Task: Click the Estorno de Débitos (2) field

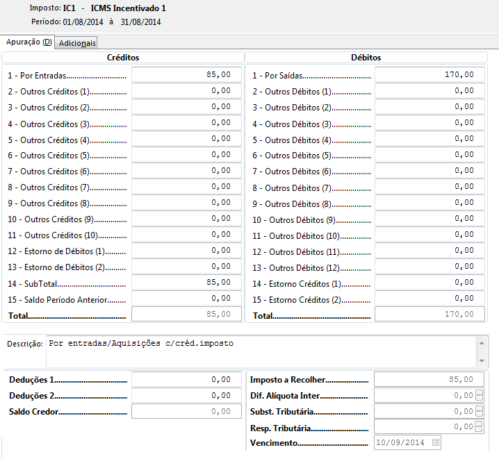Action: tap(186, 267)
